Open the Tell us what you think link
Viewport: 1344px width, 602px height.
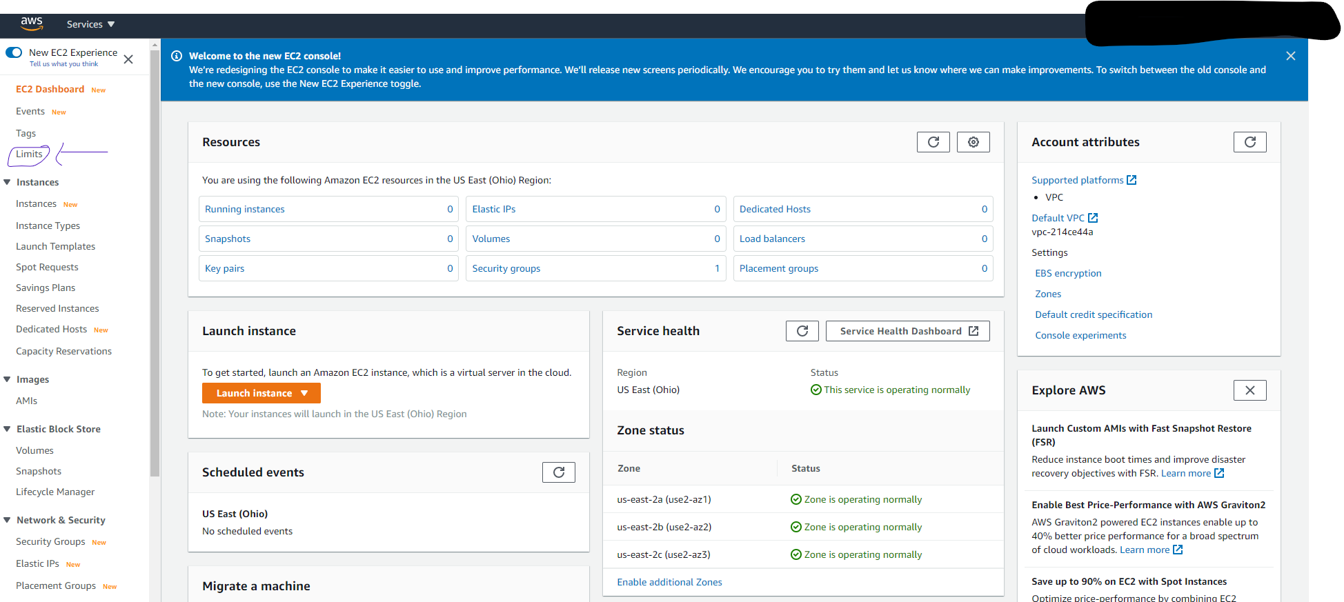tap(63, 64)
